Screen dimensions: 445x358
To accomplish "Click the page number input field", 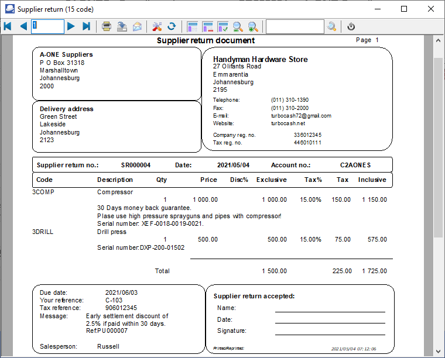I will click(47, 26).
